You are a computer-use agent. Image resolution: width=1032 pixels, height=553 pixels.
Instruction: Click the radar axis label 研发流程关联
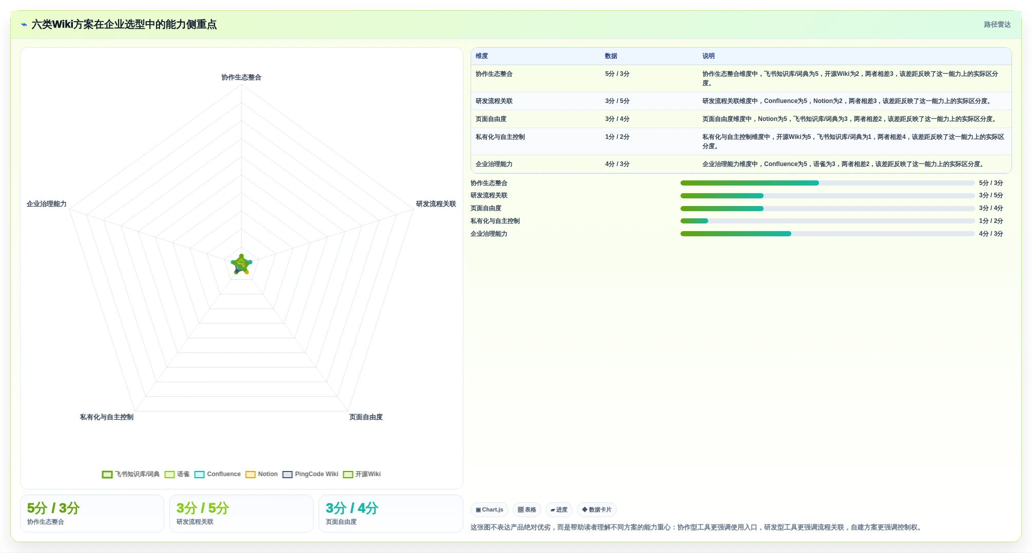pyautogui.click(x=436, y=204)
